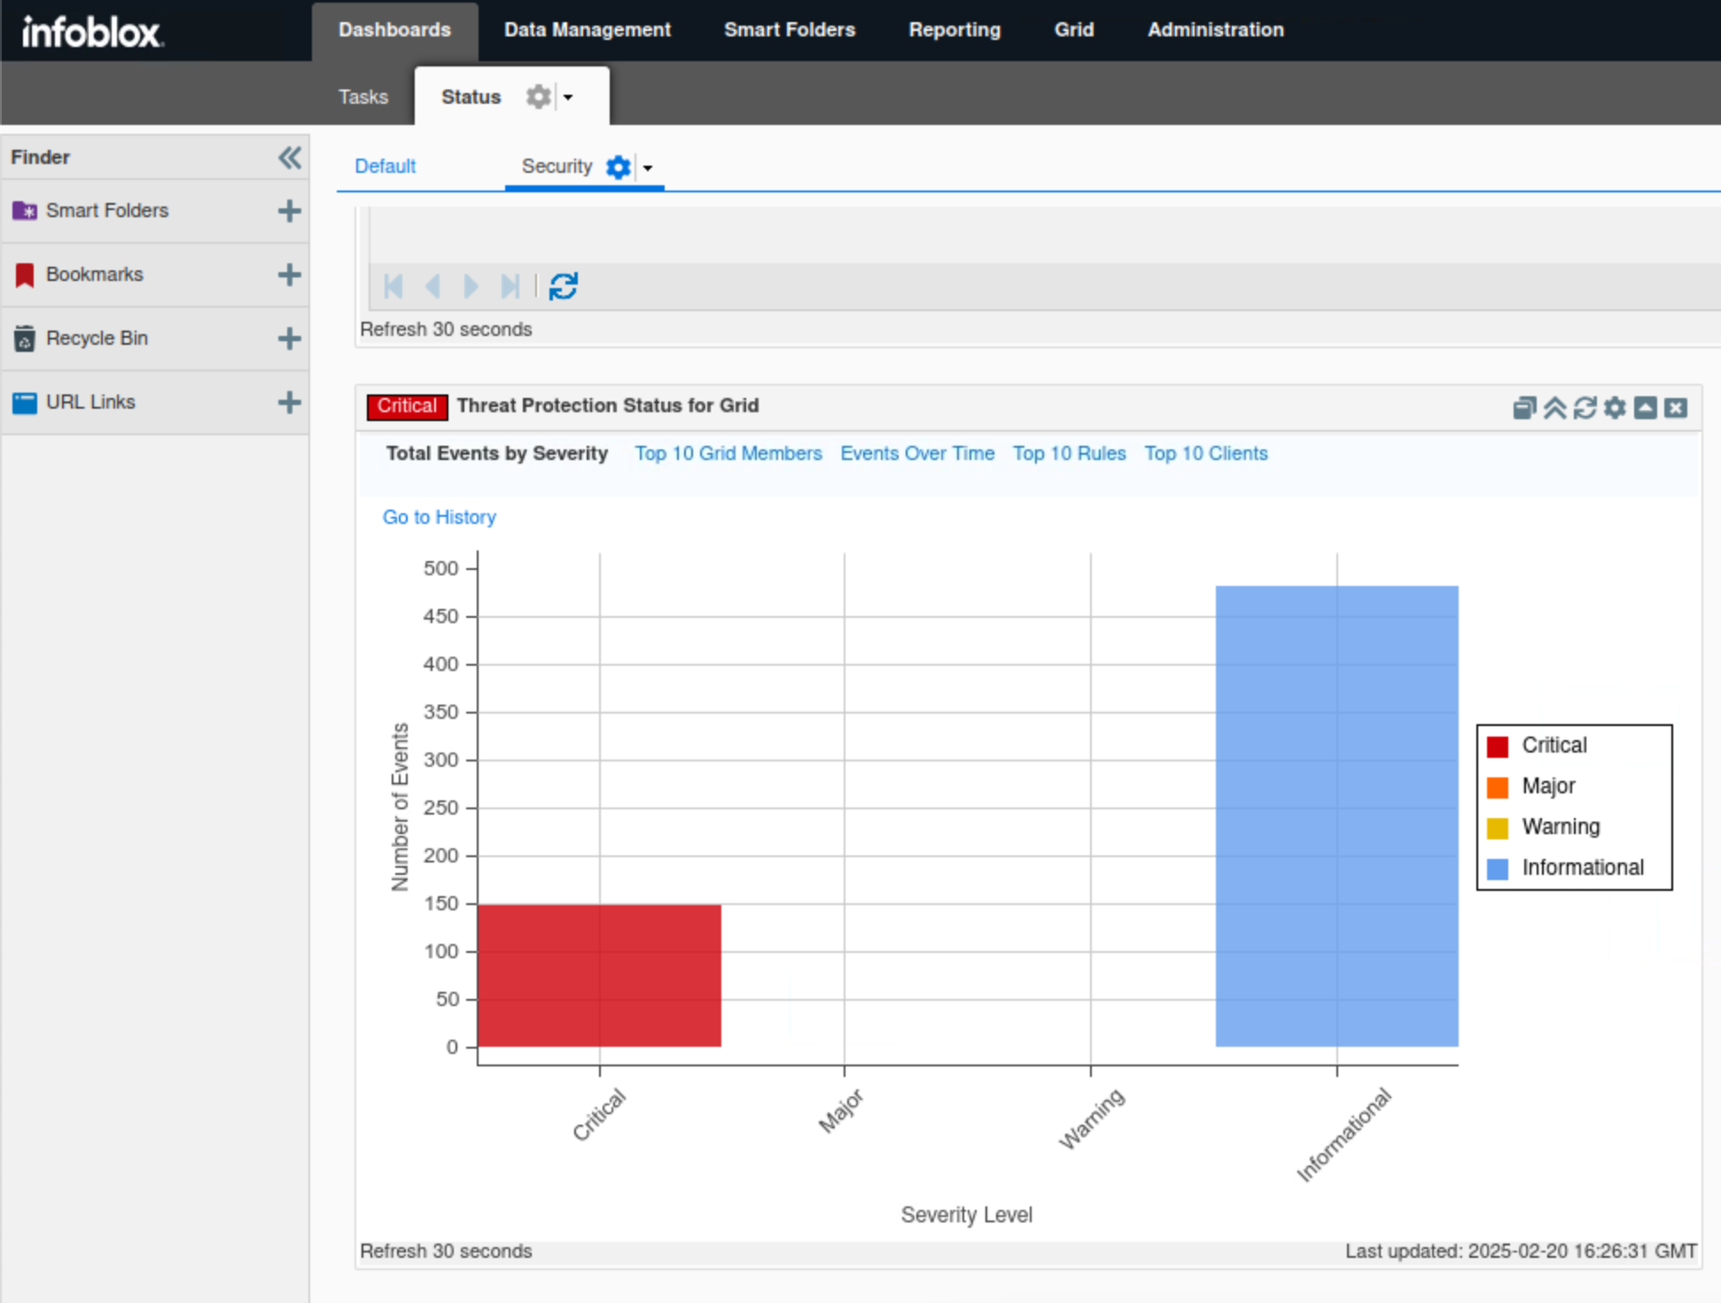The height and width of the screenshot is (1303, 1721).
Task: Collapse the Threat Protection widget with the up-triangle
Action: 1645,408
